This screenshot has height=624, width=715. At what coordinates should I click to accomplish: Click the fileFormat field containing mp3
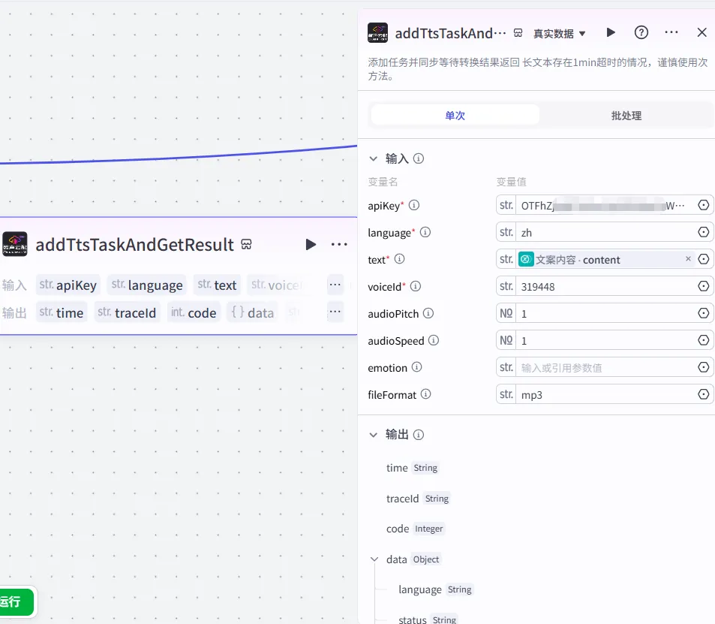605,394
